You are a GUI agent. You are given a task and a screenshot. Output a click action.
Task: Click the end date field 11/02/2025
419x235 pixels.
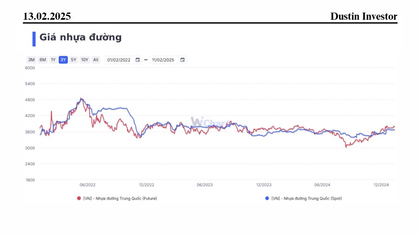pos(168,60)
